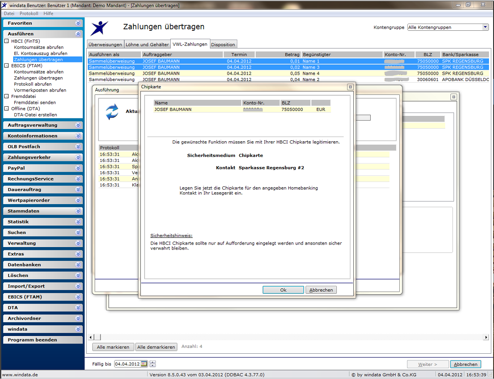Open the Protokoll menu
The height and width of the screenshot is (379, 494).
(x=29, y=13)
